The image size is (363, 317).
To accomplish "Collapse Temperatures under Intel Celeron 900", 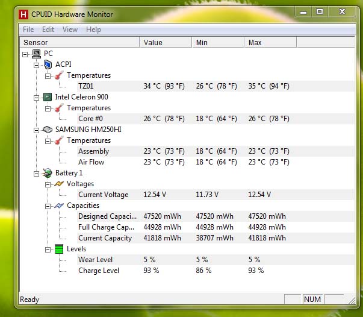I will pos(48,108).
